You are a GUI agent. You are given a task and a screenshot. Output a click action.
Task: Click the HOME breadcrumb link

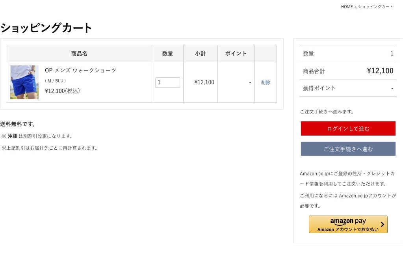tap(347, 7)
